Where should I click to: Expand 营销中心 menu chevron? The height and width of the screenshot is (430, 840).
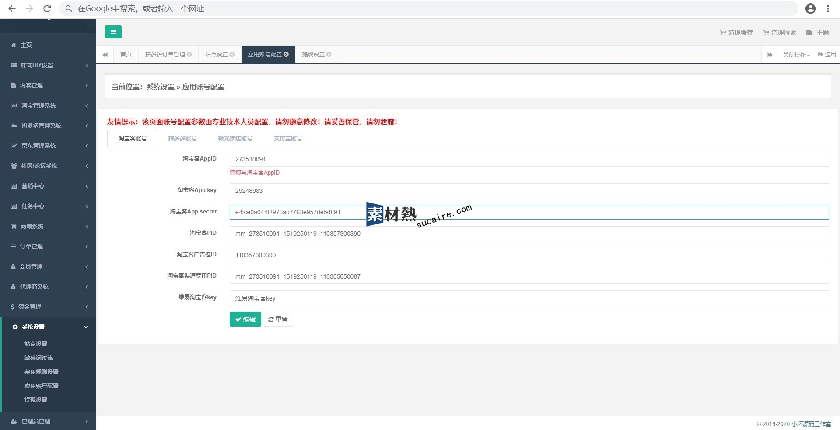click(87, 186)
